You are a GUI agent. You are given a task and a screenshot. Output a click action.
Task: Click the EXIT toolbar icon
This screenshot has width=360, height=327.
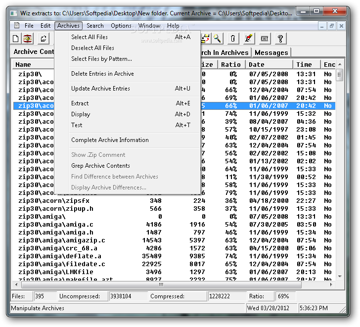265,39
